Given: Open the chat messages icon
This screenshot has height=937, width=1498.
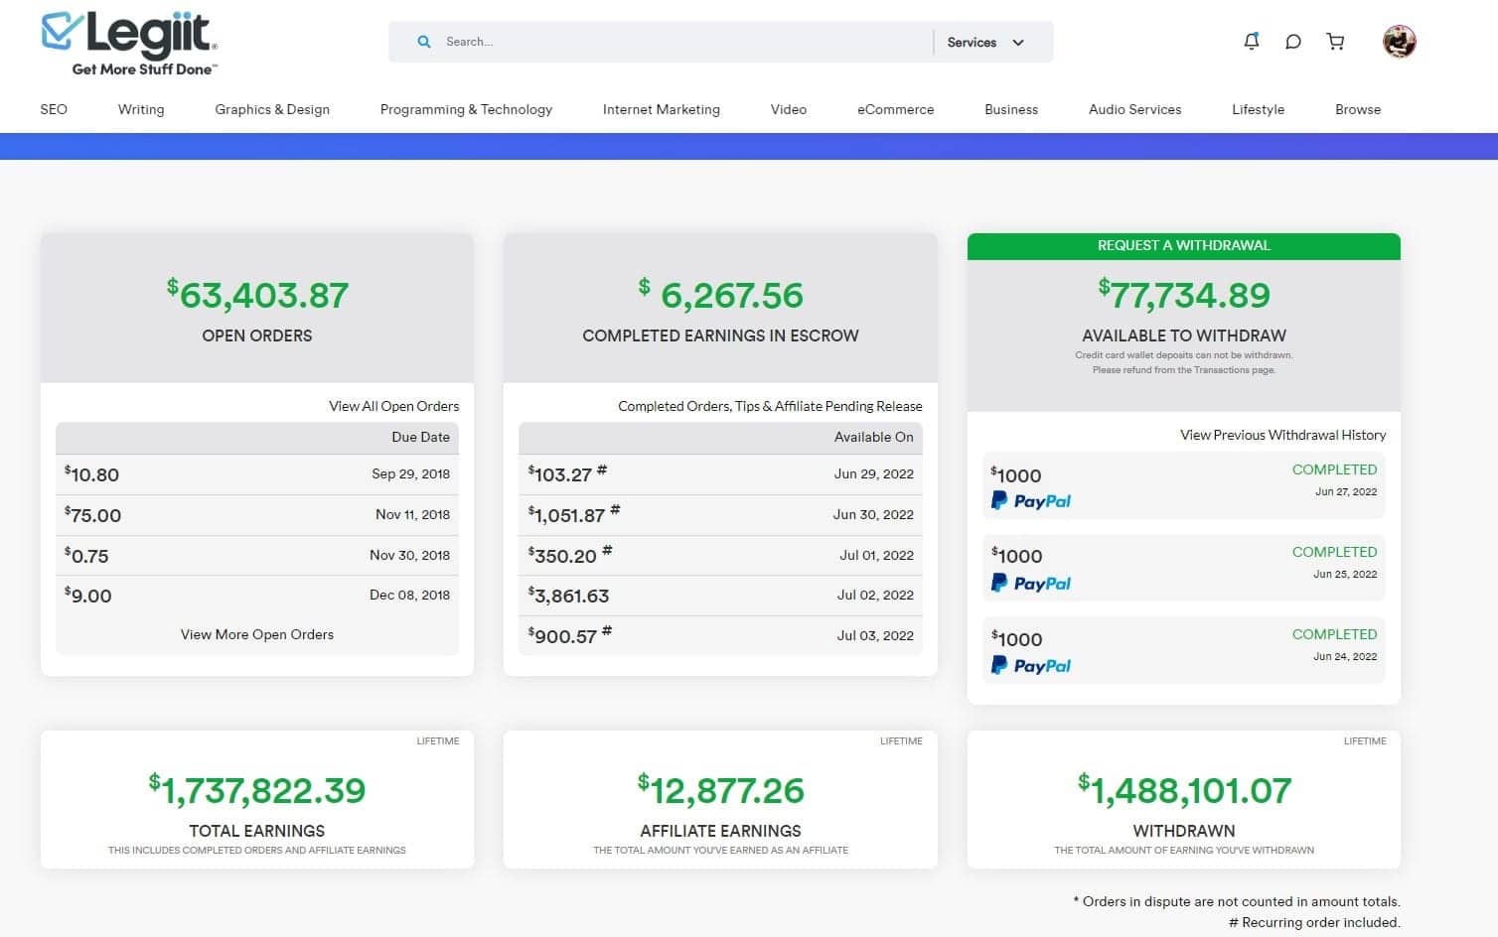Looking at the screenshot, I should 1292,41.
